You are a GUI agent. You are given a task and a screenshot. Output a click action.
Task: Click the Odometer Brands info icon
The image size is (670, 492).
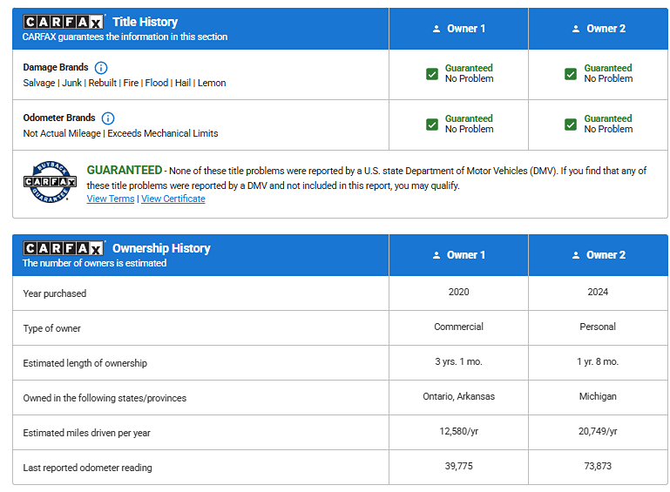[108, 118]
